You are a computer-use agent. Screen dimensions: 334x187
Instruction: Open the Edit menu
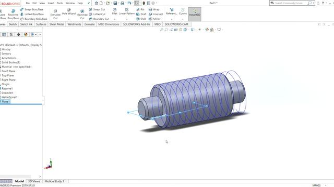34,3
